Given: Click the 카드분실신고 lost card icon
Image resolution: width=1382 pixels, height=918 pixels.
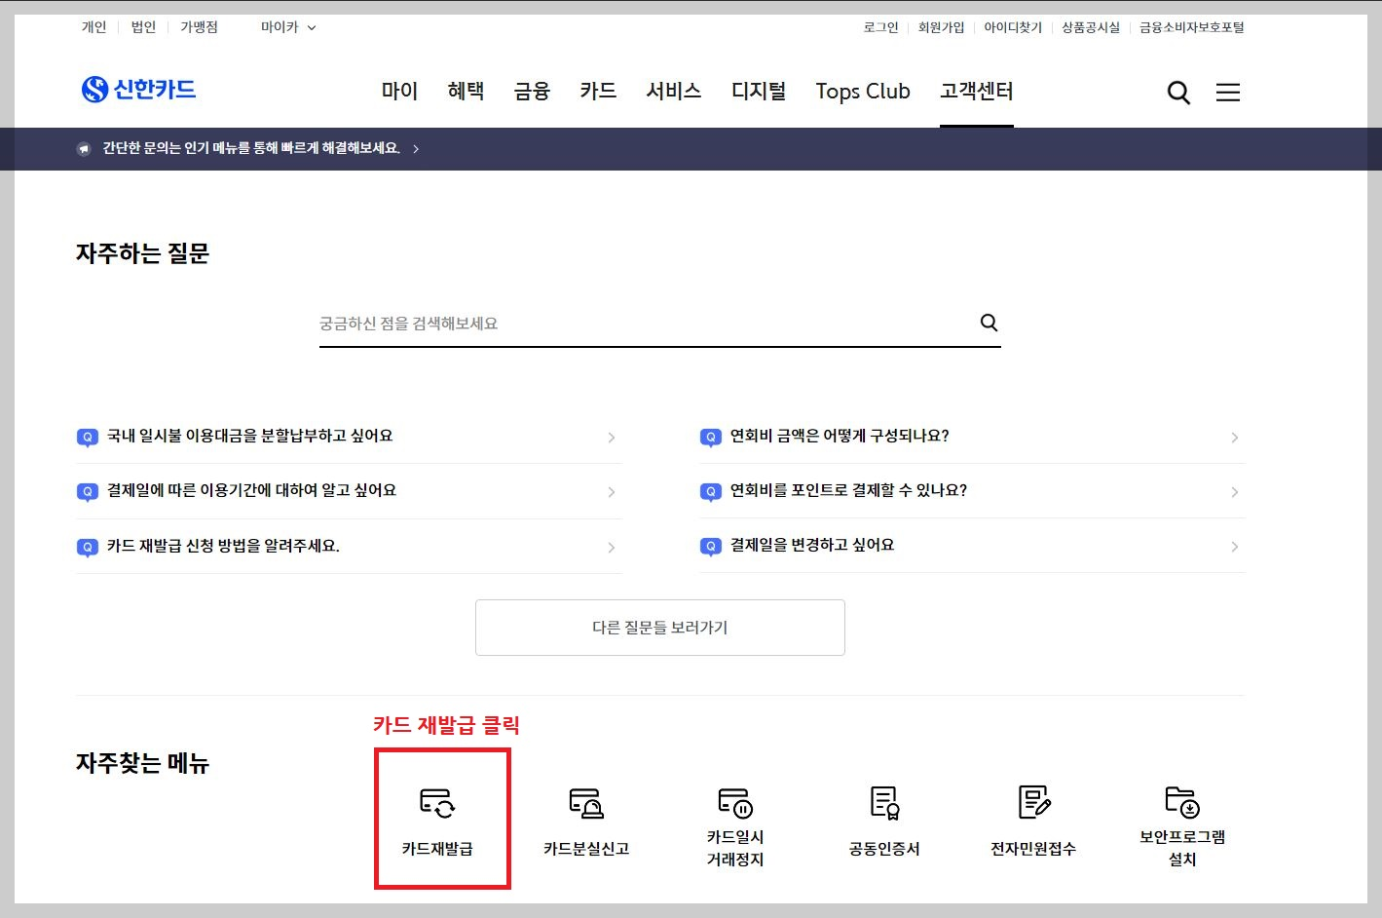Looking at the screenshot, I should click(586, 803).
